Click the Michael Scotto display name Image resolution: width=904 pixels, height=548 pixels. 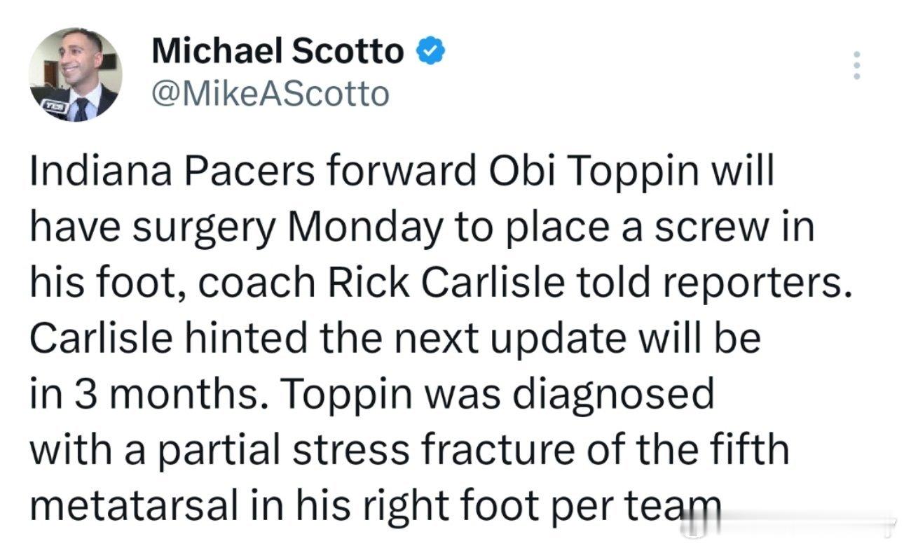click(278, 52)
